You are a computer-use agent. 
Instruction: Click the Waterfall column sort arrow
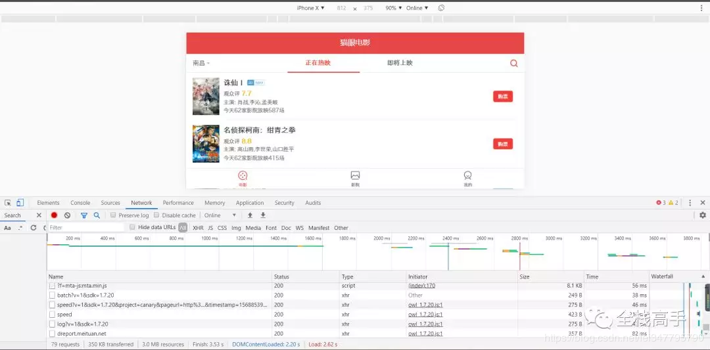(703, 276)
